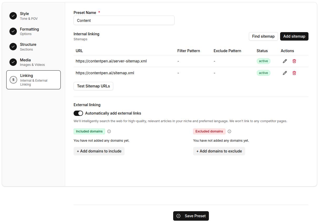Click the Find sitemap button
319x222 pixels.
pos(263,36)
